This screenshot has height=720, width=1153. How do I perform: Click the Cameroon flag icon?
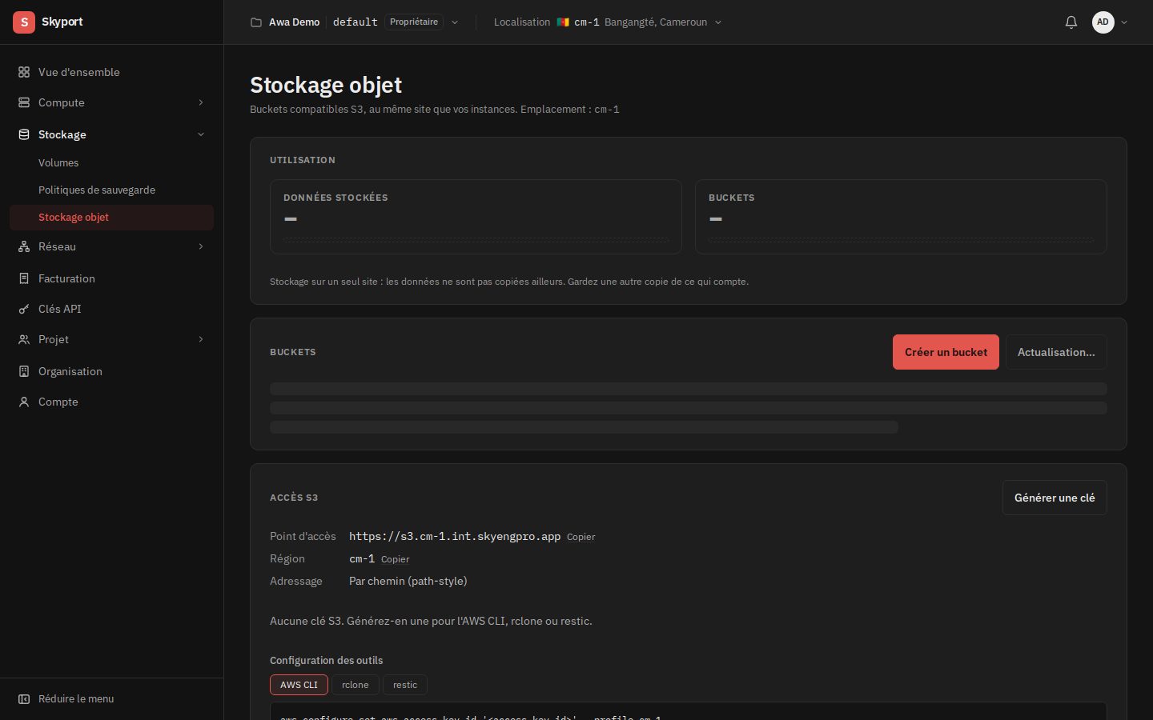(x=563, y=22)
